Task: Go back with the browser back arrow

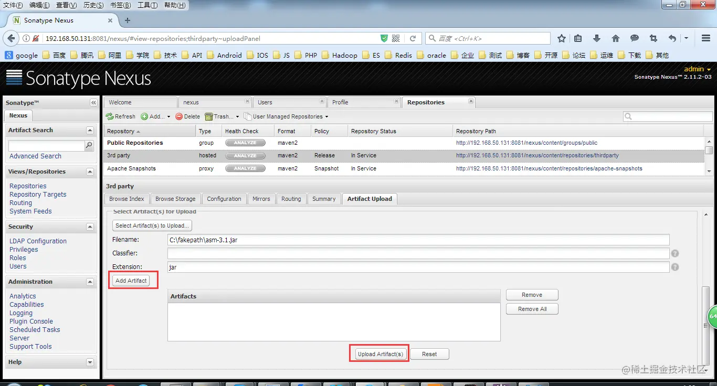Action: tap(10, 38)
